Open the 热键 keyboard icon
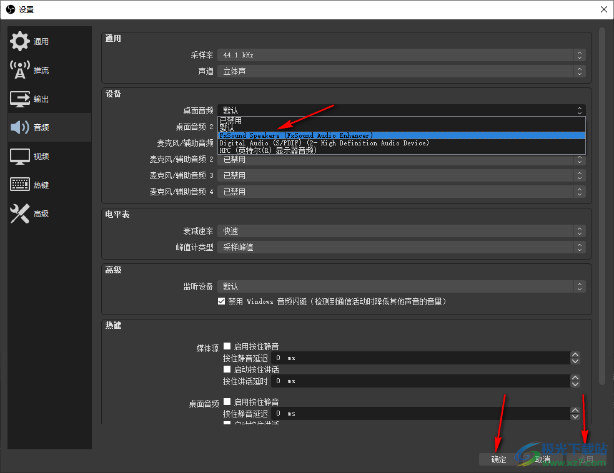614x473 pixels. [x=19, y=184]
